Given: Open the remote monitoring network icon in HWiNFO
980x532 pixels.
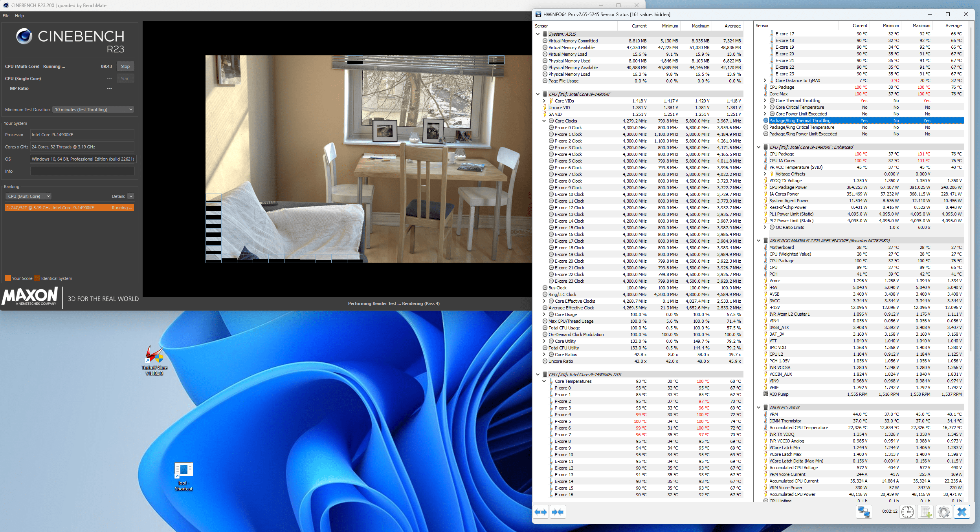Looking at the screenshot, I should tap(864, 512).
